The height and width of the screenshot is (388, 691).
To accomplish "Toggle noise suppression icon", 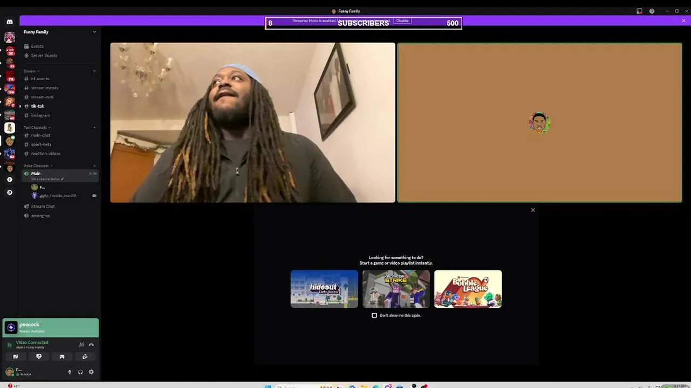I will click(x=81, y=345).
